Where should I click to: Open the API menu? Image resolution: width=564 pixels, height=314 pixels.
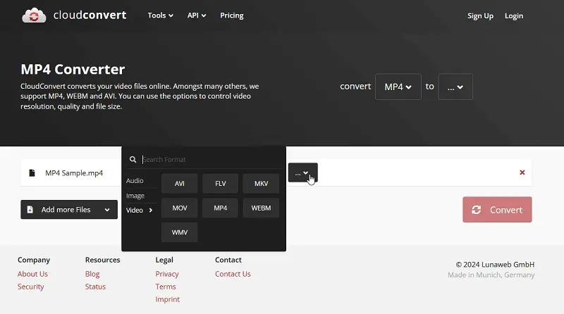197,15
